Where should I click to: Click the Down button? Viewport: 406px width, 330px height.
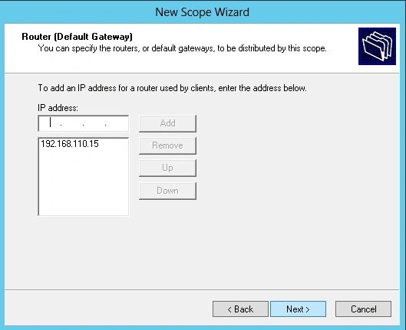tap(167, 191)
